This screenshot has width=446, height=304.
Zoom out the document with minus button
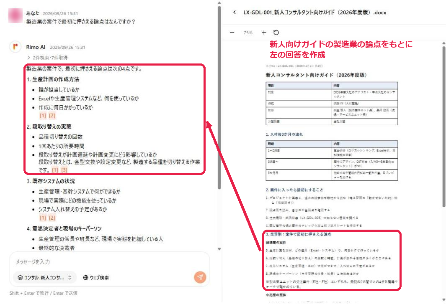232,33
